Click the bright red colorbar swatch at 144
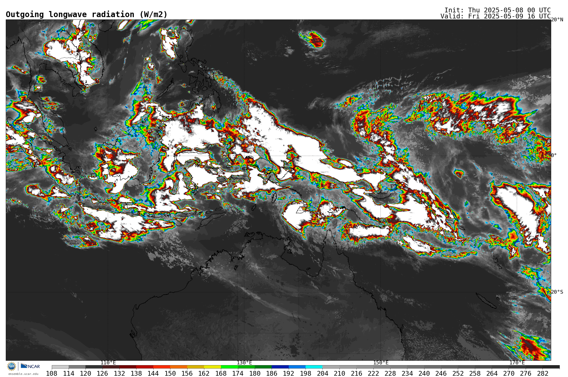This screenshot has width=568, height=377. click(x=161, y=367)
